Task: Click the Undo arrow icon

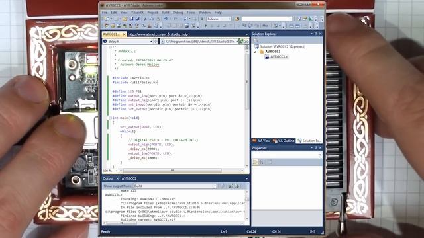Action: coord(166,19)
